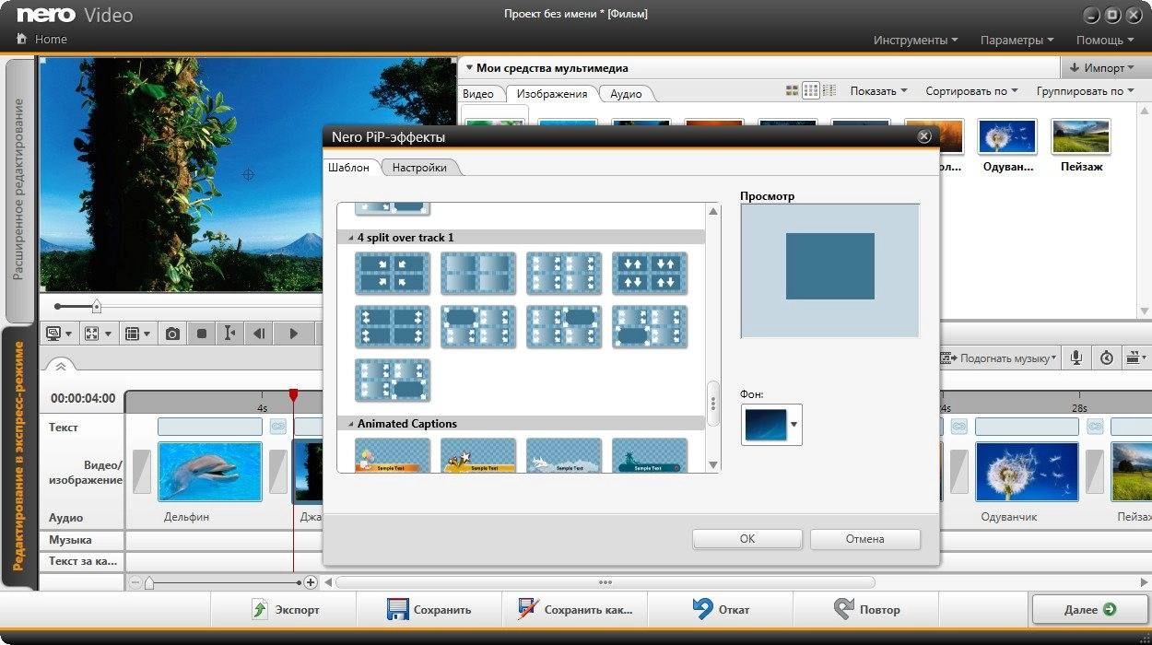
Task: Capture a snapshot with the camera icon
Action: coord(172,334)
